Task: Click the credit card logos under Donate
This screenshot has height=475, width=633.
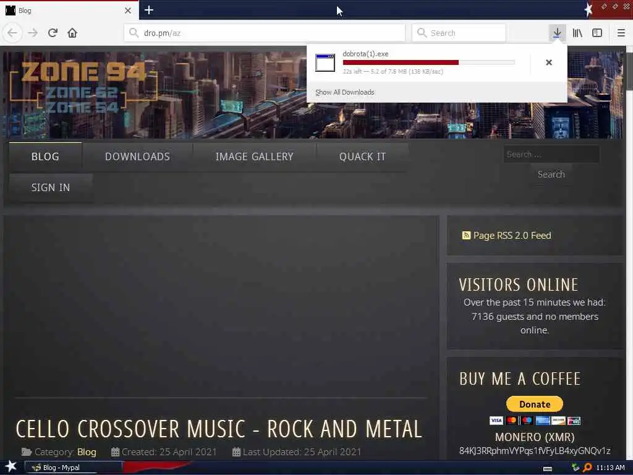Action: (x=535, y=421)
